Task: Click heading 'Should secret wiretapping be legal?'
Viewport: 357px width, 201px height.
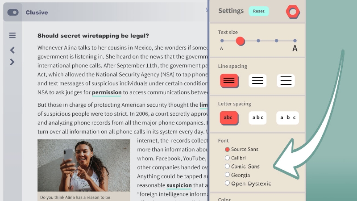Action: click(93, 36)
